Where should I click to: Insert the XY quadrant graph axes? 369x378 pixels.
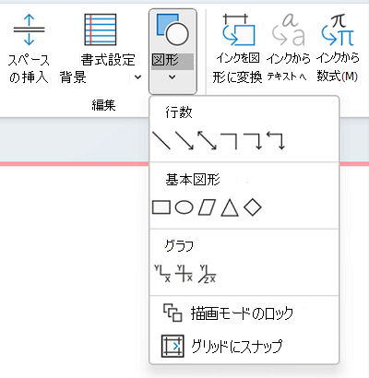[162, 274]
